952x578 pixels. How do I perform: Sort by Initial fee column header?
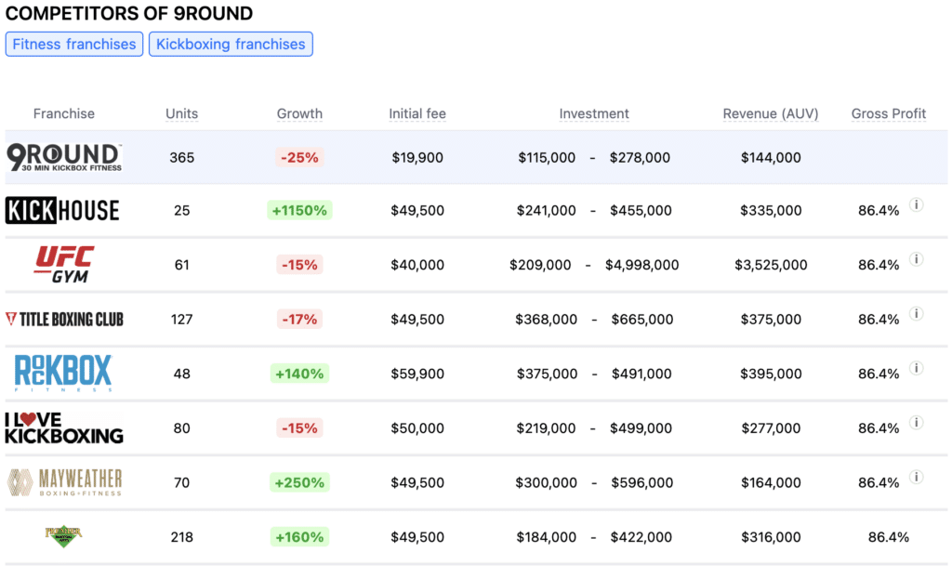point(417,113)
